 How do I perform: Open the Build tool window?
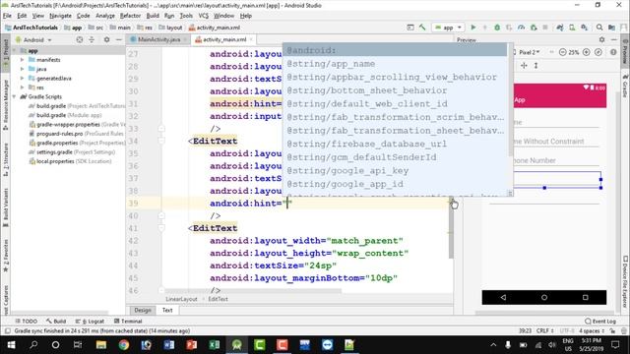point(56,322)
